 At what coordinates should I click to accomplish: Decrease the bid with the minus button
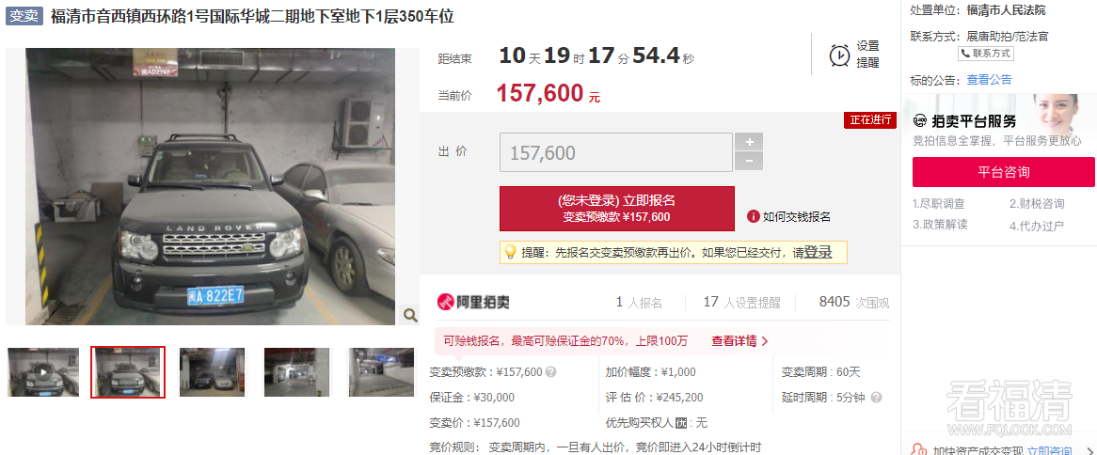click(x=749, y=162)
